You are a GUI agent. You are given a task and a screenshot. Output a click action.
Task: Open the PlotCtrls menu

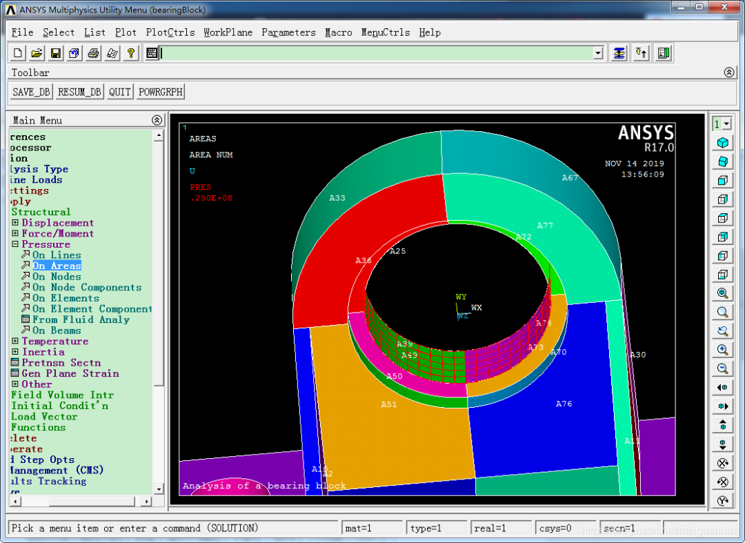point(170,32)
